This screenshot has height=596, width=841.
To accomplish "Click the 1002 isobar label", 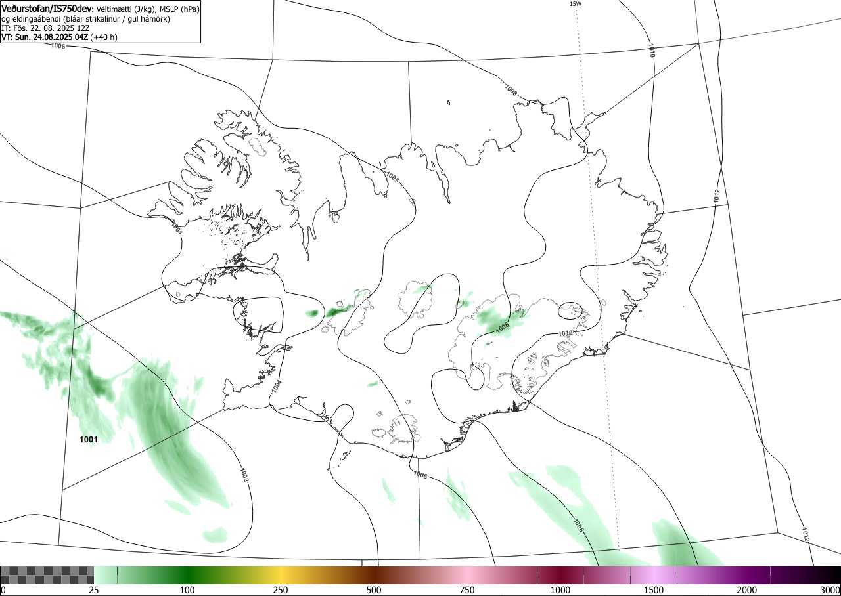I will (244, 475).
